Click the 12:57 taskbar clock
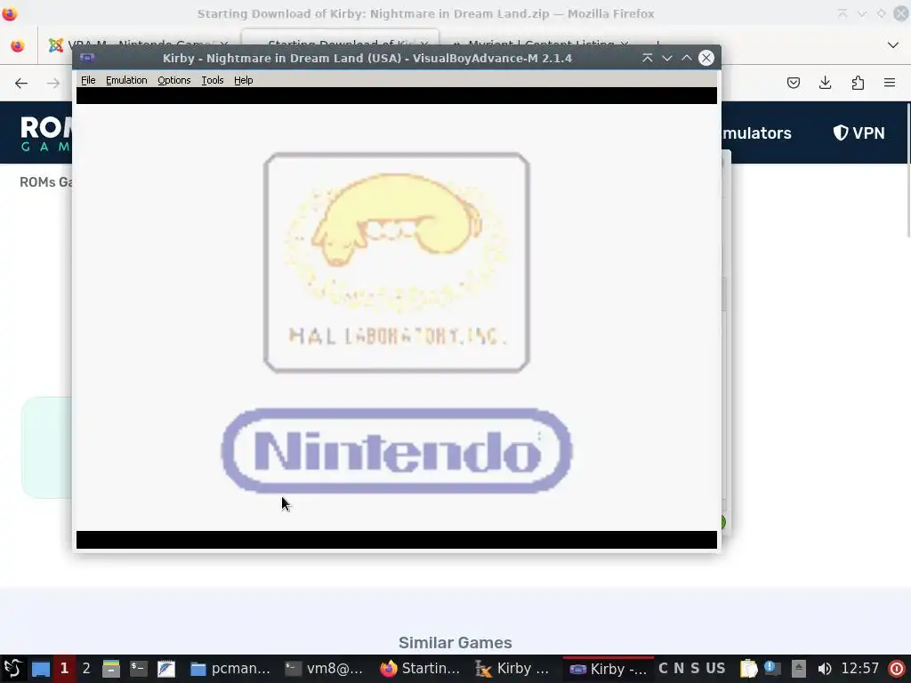This screenshot has width=911, height=683. 860,669
